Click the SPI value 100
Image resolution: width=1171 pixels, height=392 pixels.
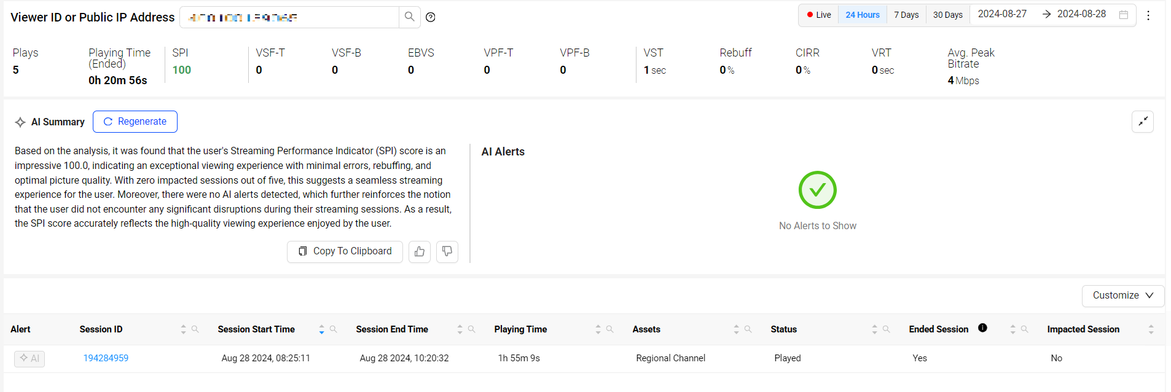pos(181,70)
